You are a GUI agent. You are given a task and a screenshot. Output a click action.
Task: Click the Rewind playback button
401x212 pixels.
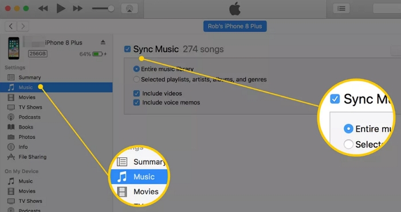click(43, 9)
